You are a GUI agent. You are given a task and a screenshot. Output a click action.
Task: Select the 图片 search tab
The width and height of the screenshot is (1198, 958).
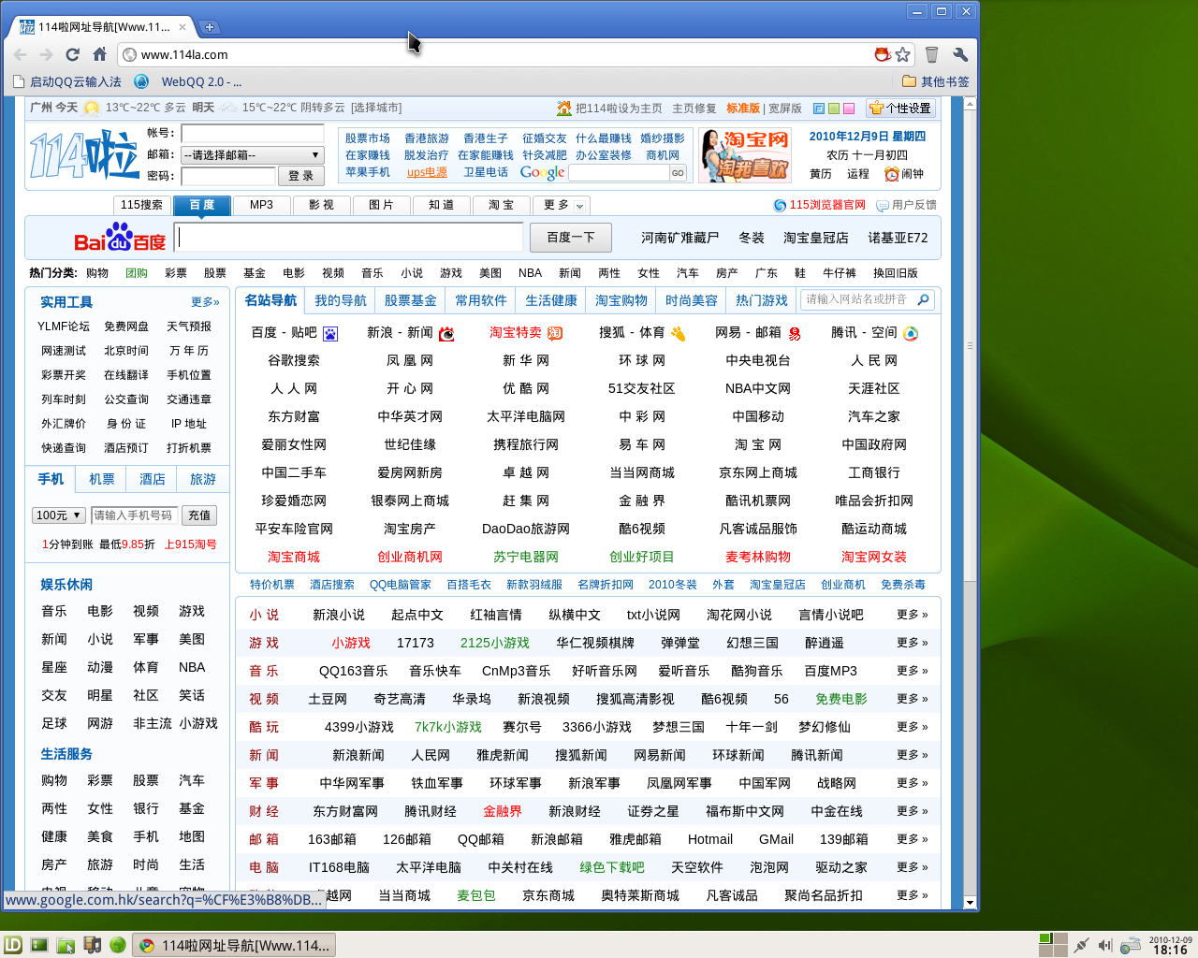(x=381, y=205)
